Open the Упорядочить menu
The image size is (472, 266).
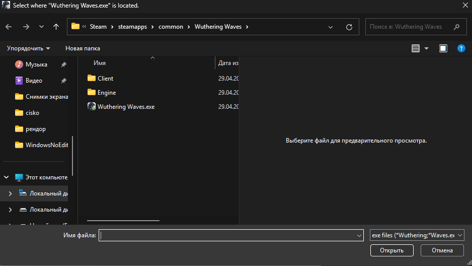(29, 48)
